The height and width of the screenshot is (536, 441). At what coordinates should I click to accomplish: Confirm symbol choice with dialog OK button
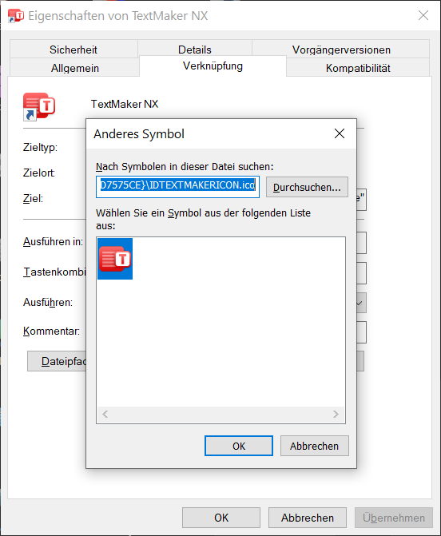click(239, 446)
